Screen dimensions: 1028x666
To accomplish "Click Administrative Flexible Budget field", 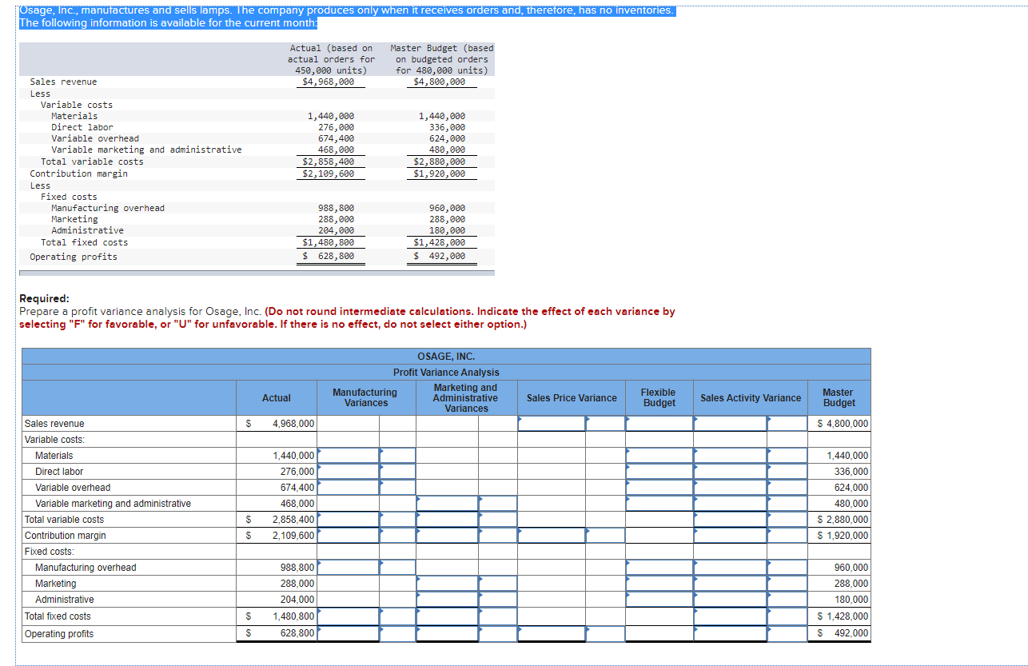I will pyautogui.click(x=659, y=600).
